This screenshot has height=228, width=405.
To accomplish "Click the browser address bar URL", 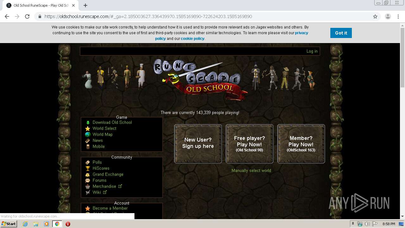I will coord(148,16).
